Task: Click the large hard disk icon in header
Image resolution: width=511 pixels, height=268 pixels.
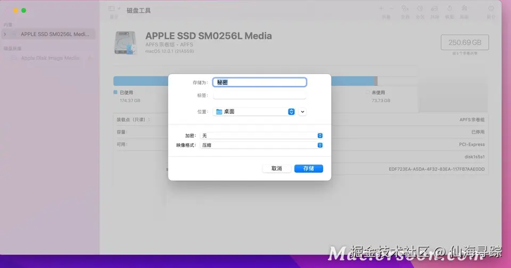Action: tap(125, 43)
